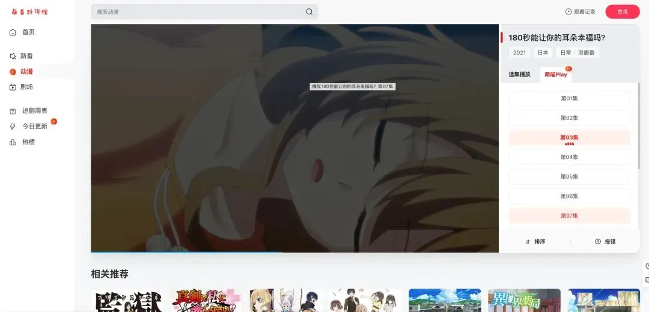649x312 pixels.
Task: Play the highlighted 第07集 episode
Action: tap(569, 216)
